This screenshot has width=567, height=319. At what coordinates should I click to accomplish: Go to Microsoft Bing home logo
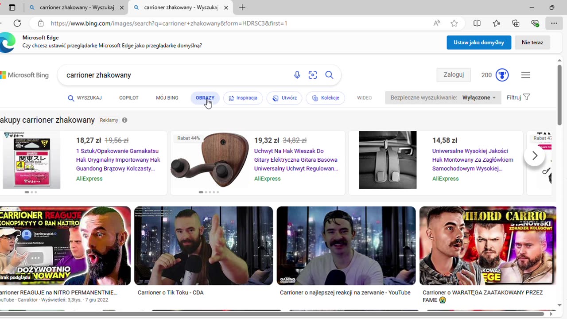pyautogui.click(x=24, y=75)
